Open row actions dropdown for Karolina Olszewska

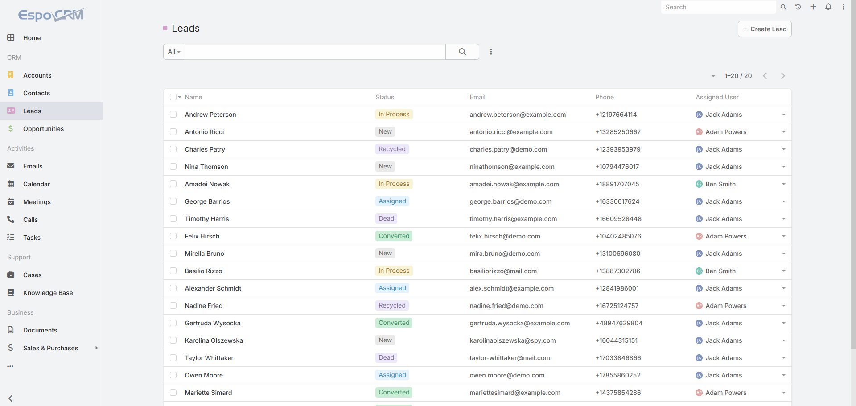pos(783,340)
